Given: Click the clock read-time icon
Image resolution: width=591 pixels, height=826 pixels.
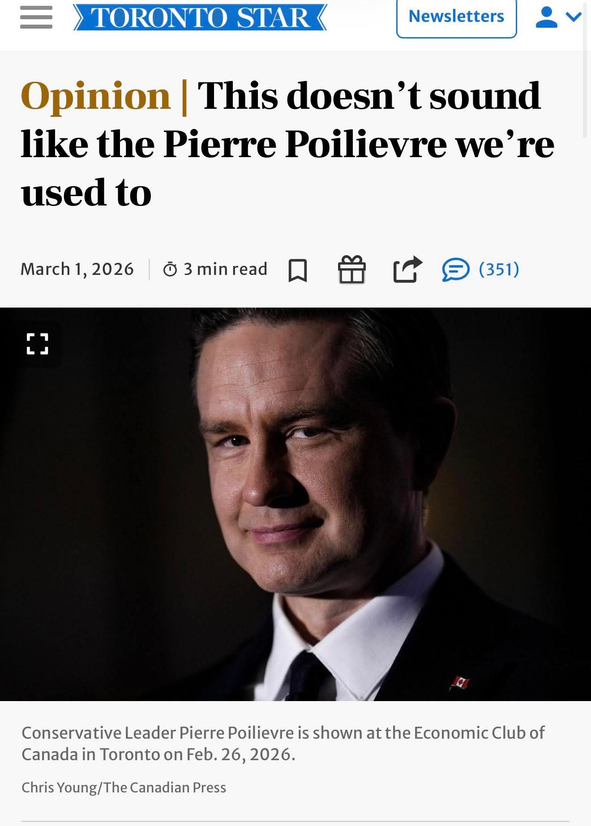Looking at the screenshot, I should (170, 270).
